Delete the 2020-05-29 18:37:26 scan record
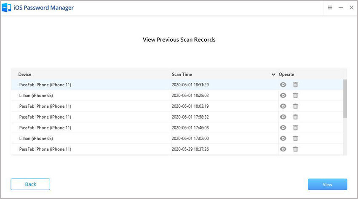358x199 pixels. pyautogui.click(x=295, y=149)
